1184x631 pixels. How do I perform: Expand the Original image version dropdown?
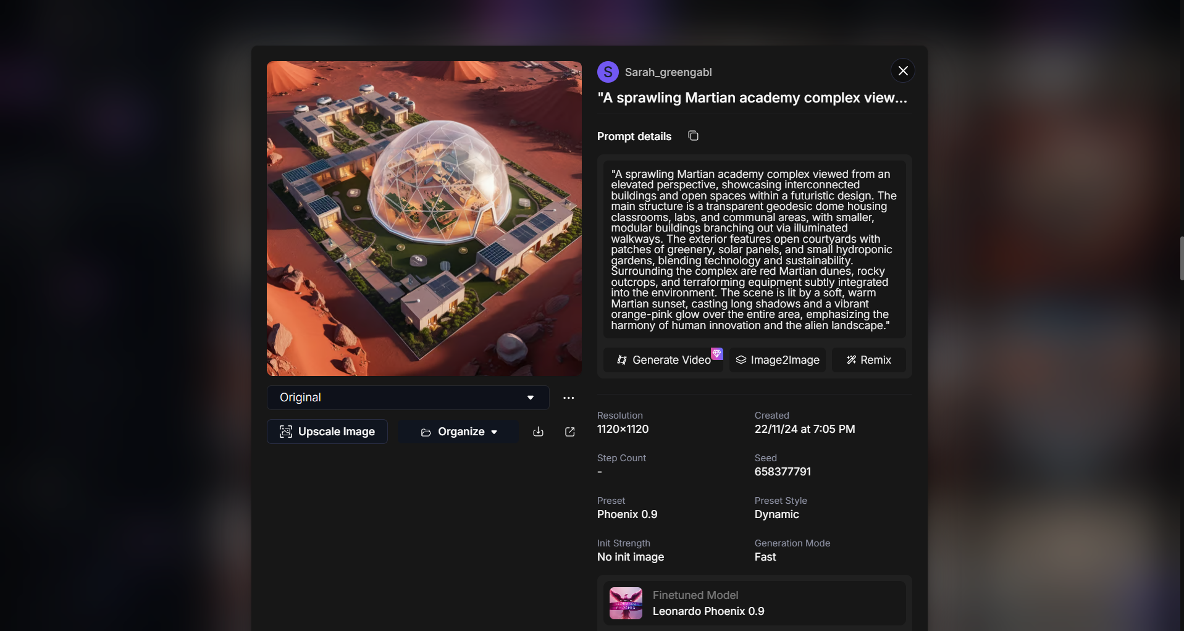click(408, 398)
